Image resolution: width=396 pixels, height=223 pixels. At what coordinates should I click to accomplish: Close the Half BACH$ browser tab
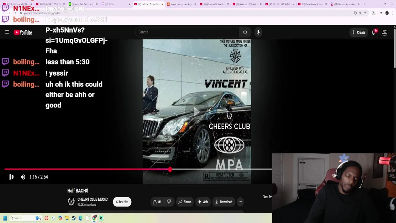point(162,4)
